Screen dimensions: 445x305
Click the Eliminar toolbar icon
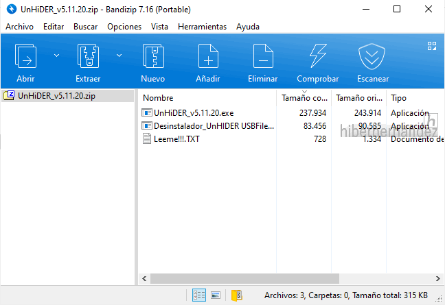pos(263,56)
